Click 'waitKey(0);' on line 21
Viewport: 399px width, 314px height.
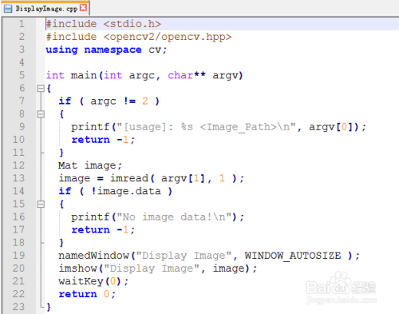point(93,281)
